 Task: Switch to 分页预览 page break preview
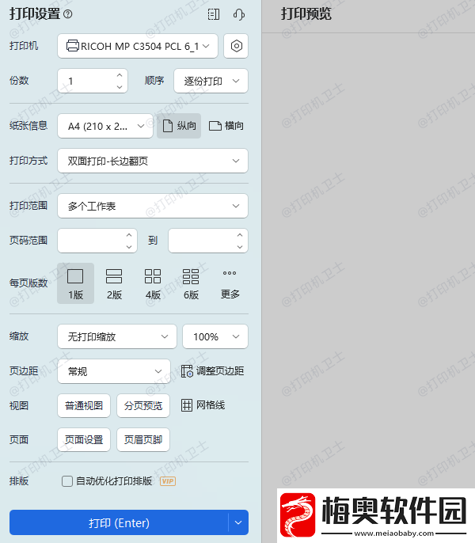click(x=143, y=405)
